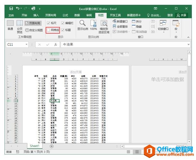
Task: Open the File (文件) tab
Action: [11, 15]
